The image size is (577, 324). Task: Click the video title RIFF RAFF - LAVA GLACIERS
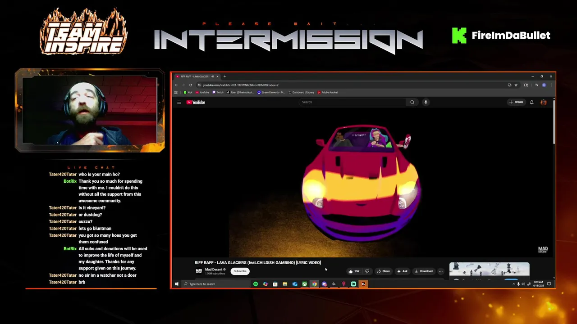pyautogui.click(x=258, y=262)
